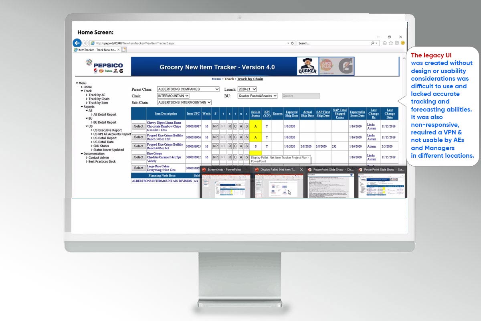
Task: Click the browser Search input box
Action: click(x=333, y=43)
